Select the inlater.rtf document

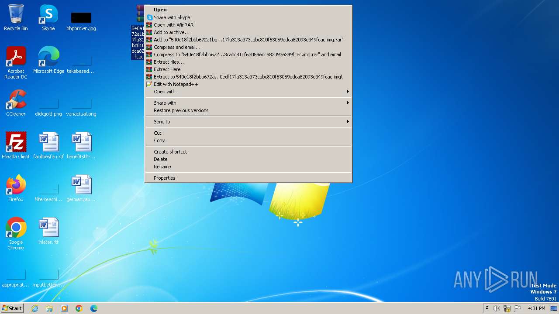[x=48, y=231]
